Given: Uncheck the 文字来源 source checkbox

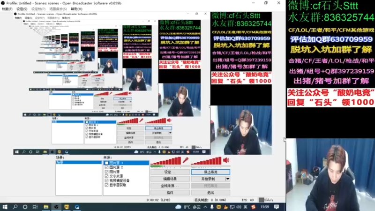Looking at the screenshot, I should 107,176.
